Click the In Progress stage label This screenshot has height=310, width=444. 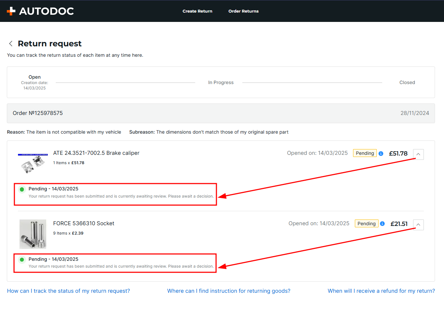coord(221,83)
